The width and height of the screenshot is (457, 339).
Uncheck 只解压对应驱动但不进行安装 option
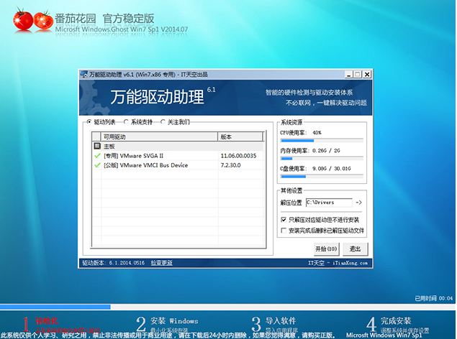[x=284, y=220]
